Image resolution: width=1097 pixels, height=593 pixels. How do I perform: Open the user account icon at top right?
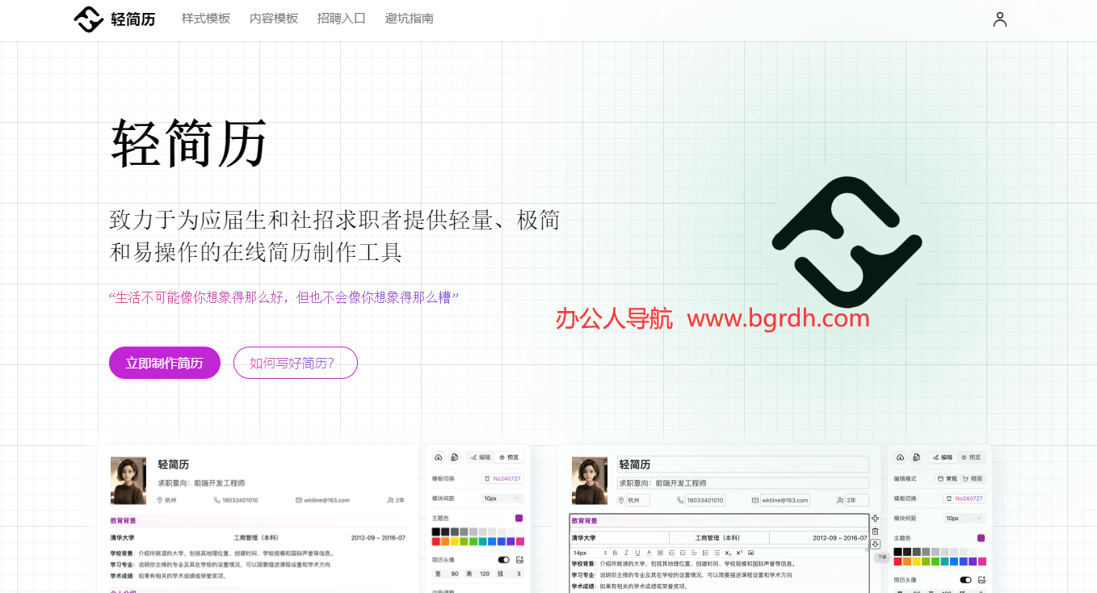(999, 19)
